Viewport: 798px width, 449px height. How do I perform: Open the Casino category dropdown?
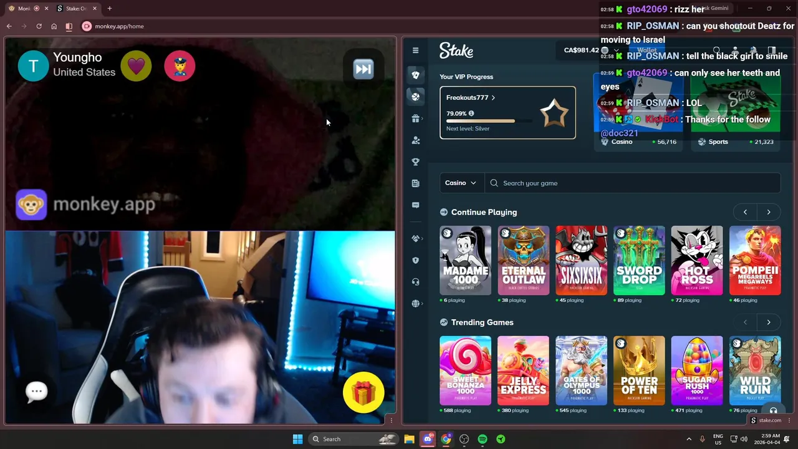[x=461, y=183]
